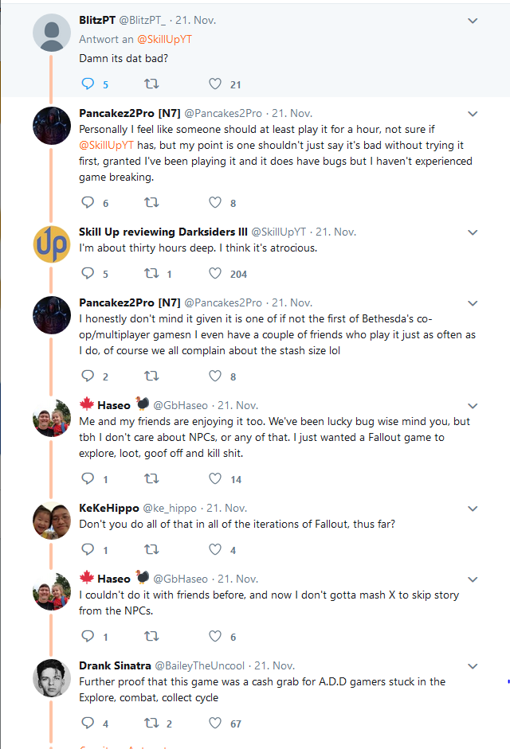510x749 pixels.
Task: Reply to Skill Up's "atrocious" tweet
Action: (x=88, y=274)
